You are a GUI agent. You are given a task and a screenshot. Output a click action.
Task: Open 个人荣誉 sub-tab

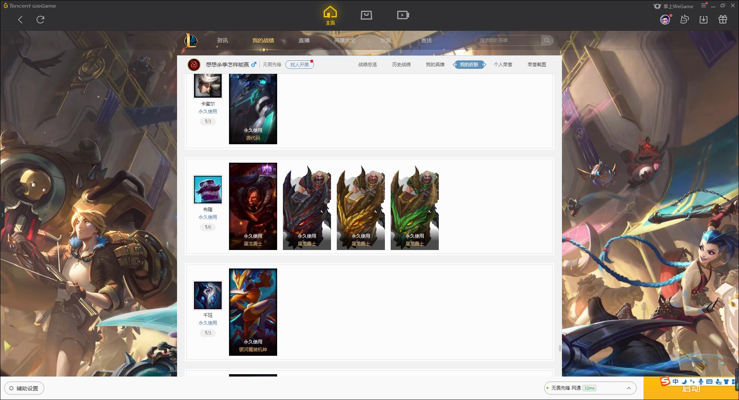[503, 65]
